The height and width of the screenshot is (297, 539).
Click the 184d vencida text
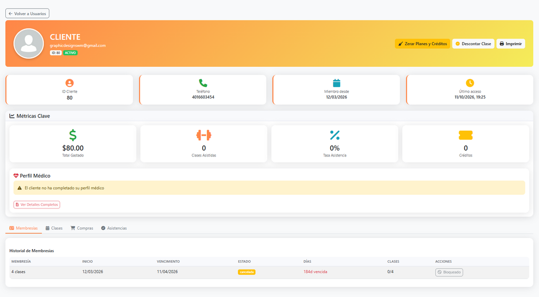coord(315,272)
